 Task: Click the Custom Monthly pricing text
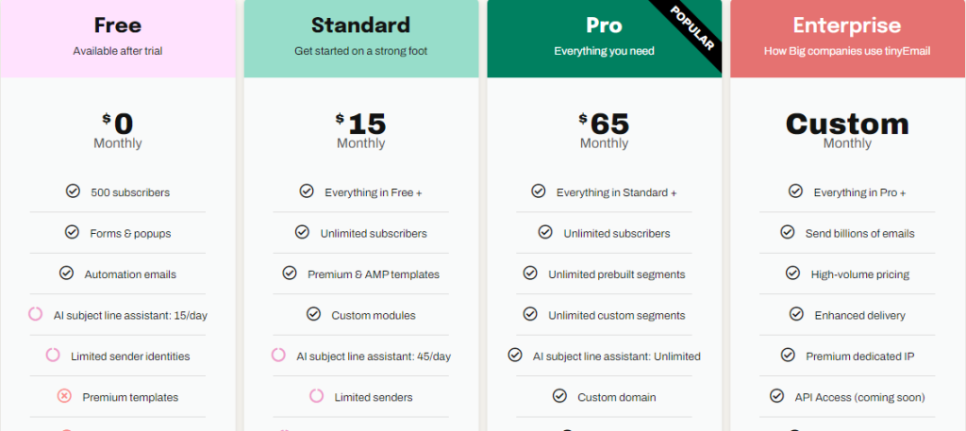point(847,131)
